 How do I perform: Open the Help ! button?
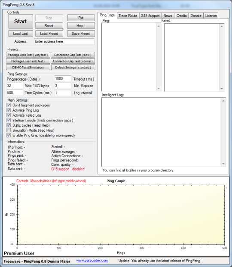[x=81, y=26]
